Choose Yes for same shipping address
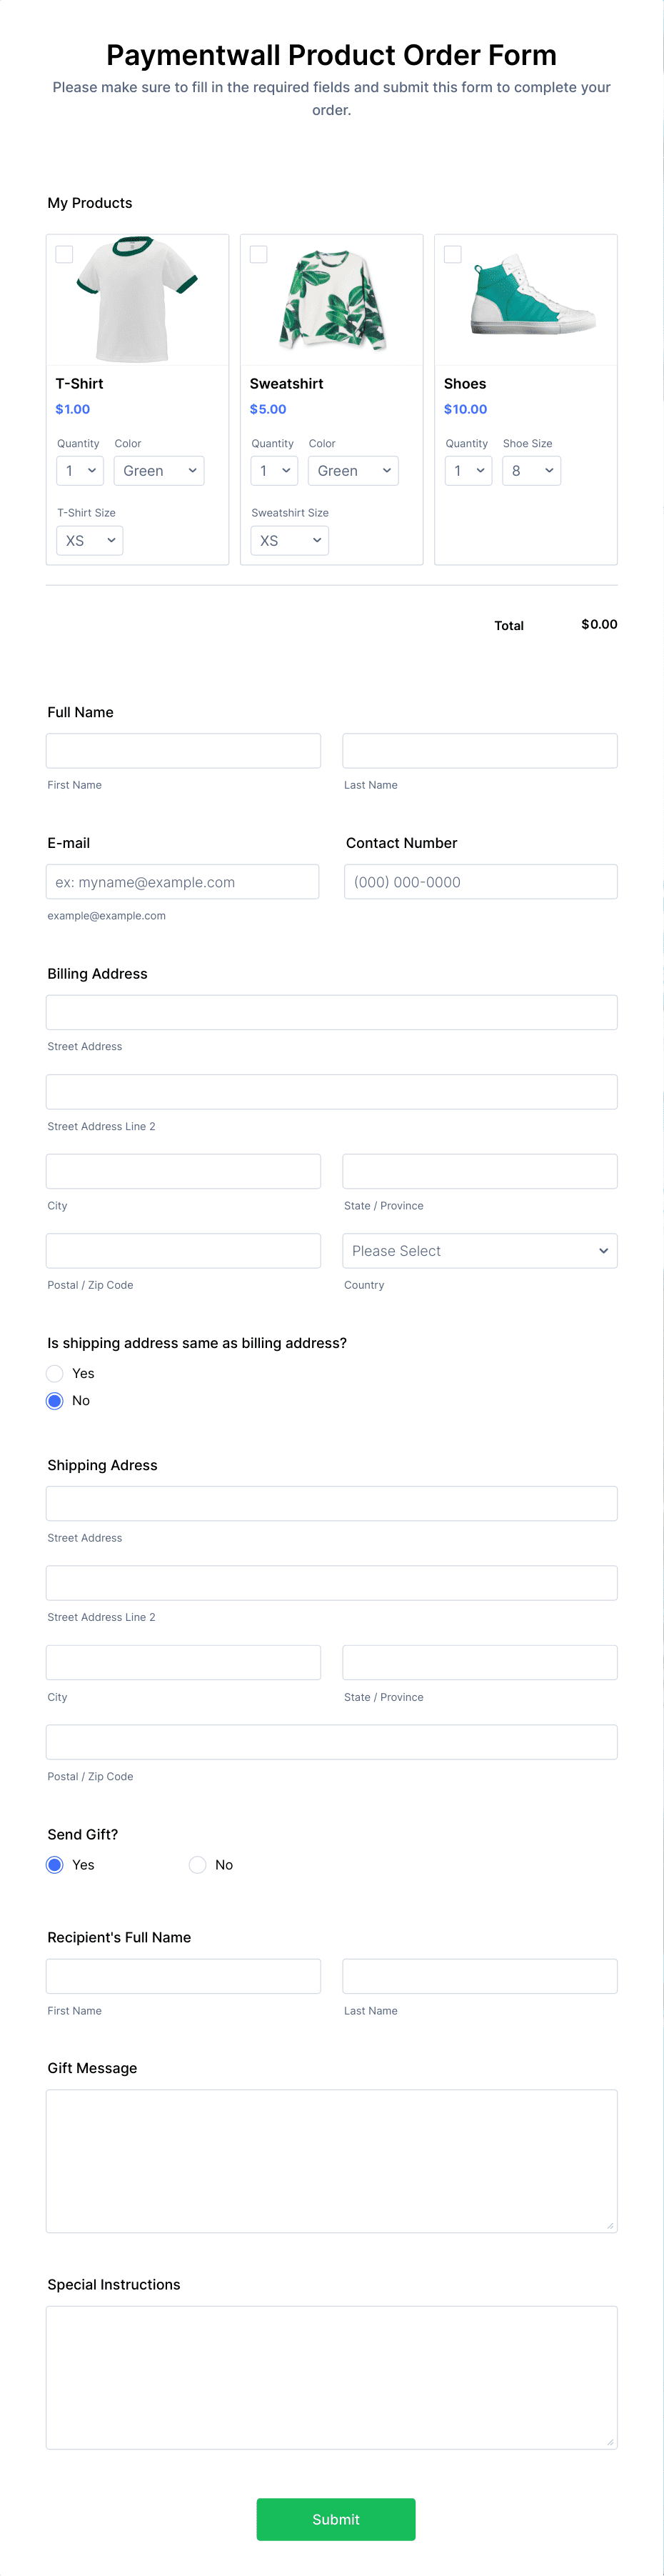Viewport: 664px width, 2576px height. click(55, 1374)
